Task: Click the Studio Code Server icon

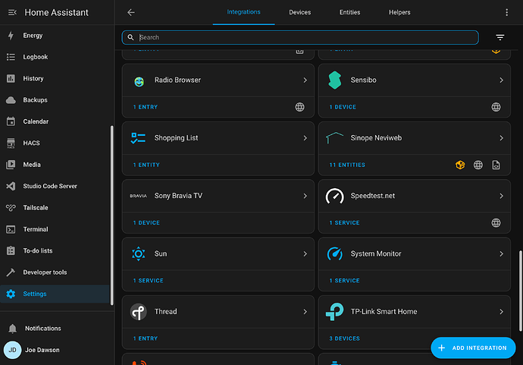Action: pos(11,187)
